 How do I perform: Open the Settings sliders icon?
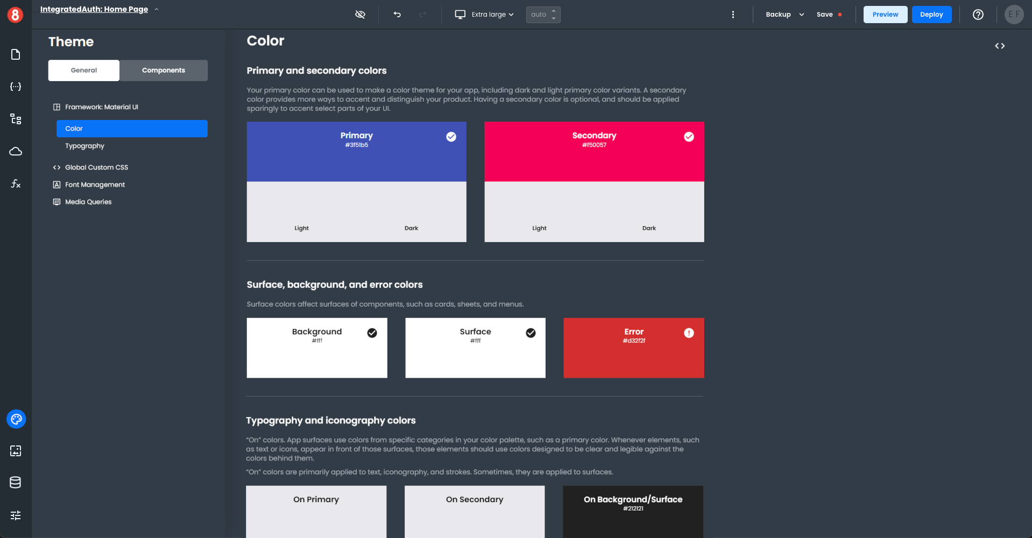tap(16, 515)
